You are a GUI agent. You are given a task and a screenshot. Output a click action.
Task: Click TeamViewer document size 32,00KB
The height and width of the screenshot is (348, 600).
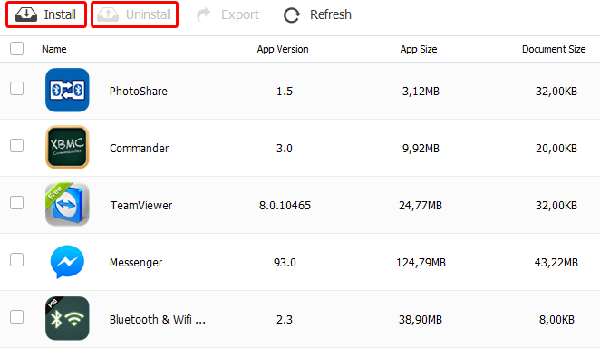556,206
